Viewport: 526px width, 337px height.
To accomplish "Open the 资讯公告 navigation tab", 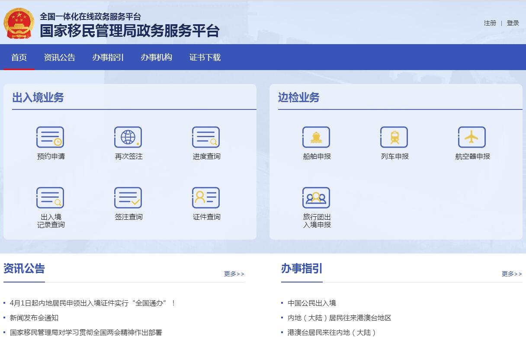I will [x=60, y=58].
